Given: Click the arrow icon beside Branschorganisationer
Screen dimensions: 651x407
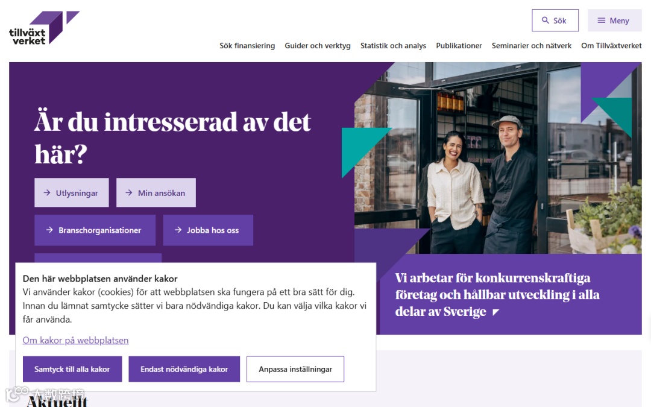Looking at the screenshot, I should (49, 230).
